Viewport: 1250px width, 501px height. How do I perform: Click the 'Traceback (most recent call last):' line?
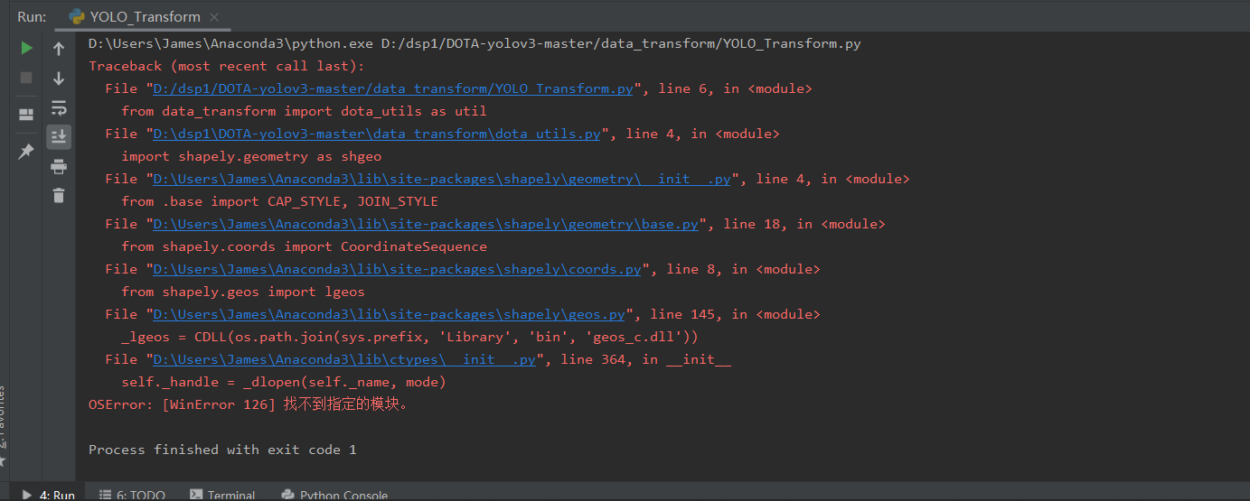point(227,66)
